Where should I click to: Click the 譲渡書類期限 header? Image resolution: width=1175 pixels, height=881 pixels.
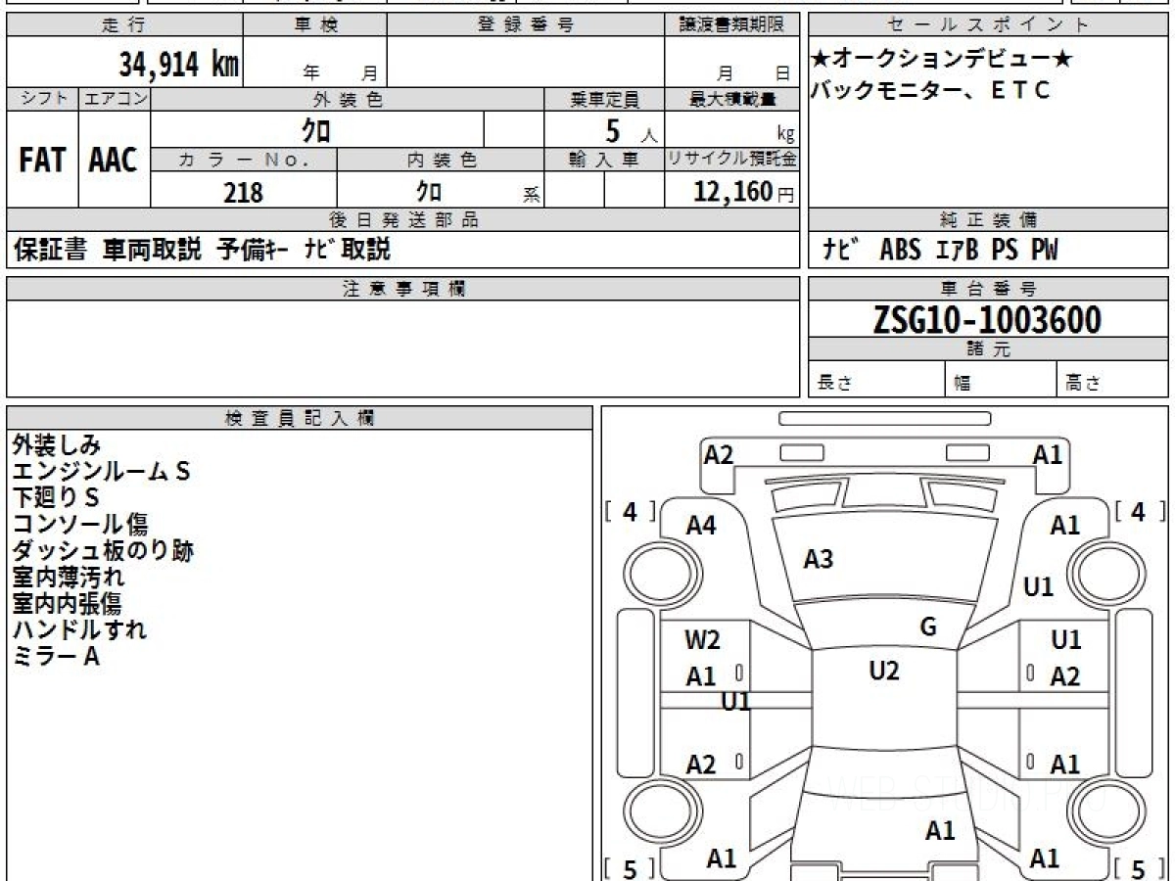(x=732, y=25)
